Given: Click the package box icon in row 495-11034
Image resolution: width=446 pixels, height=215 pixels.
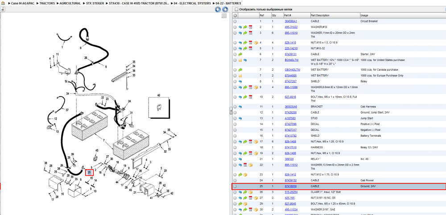Looking at the screenshot, I should click(256, 210).
